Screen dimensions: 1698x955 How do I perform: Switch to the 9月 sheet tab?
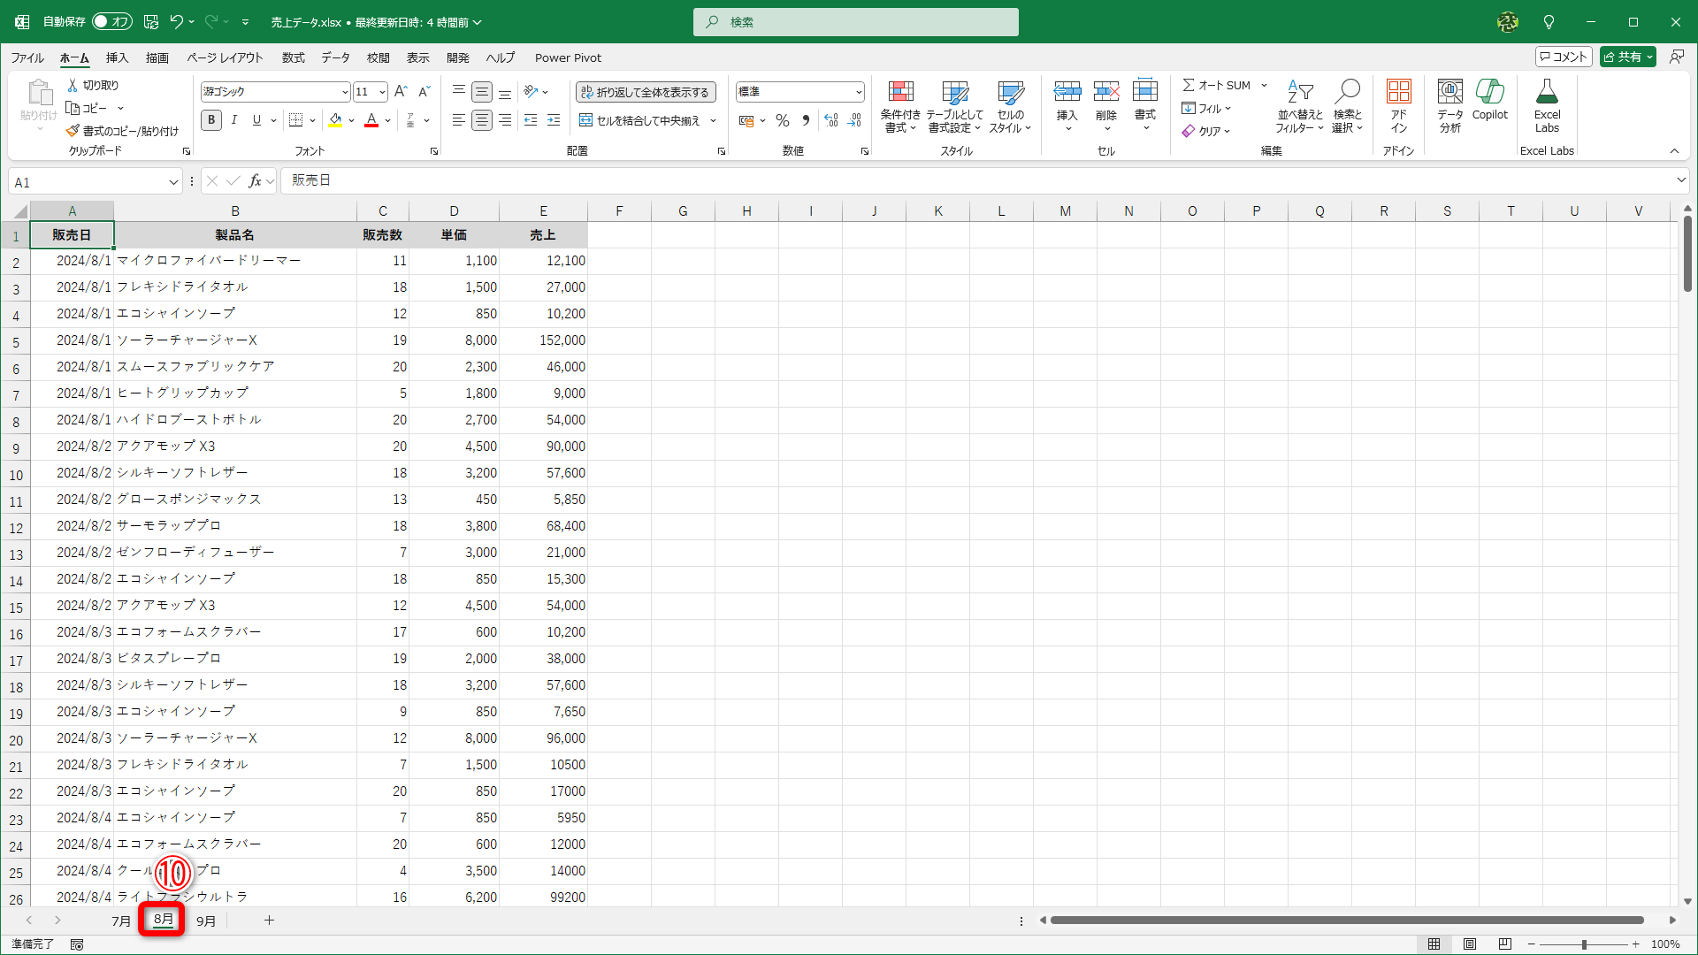(x=206, y=921)
